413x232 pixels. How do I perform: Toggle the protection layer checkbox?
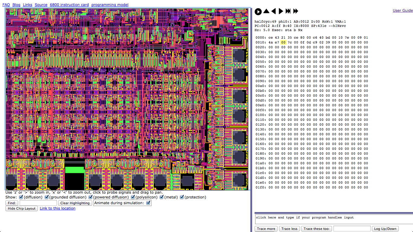[182, 197]
